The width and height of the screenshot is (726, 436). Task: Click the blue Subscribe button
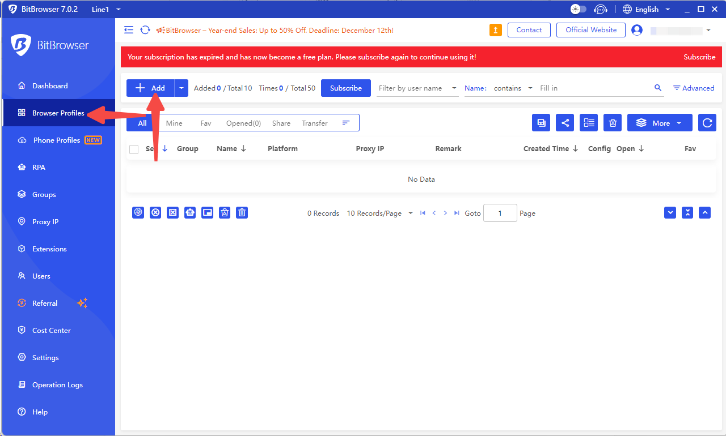(x=346, y=88)
